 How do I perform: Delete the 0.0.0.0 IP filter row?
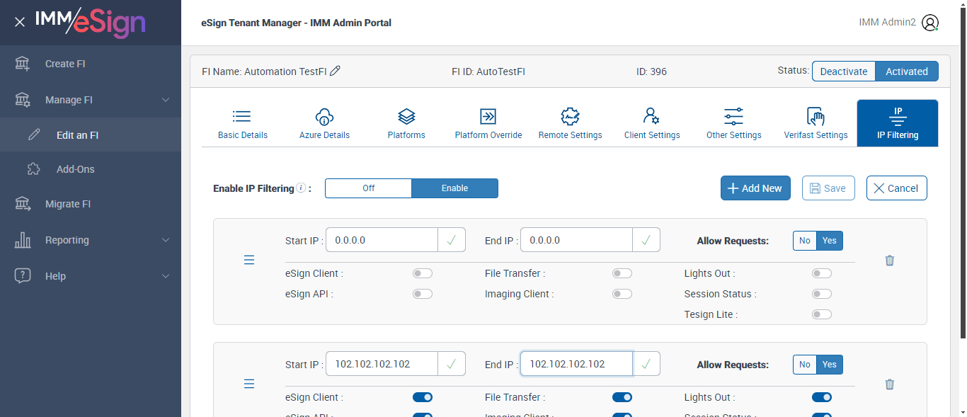tap(890, 261)
